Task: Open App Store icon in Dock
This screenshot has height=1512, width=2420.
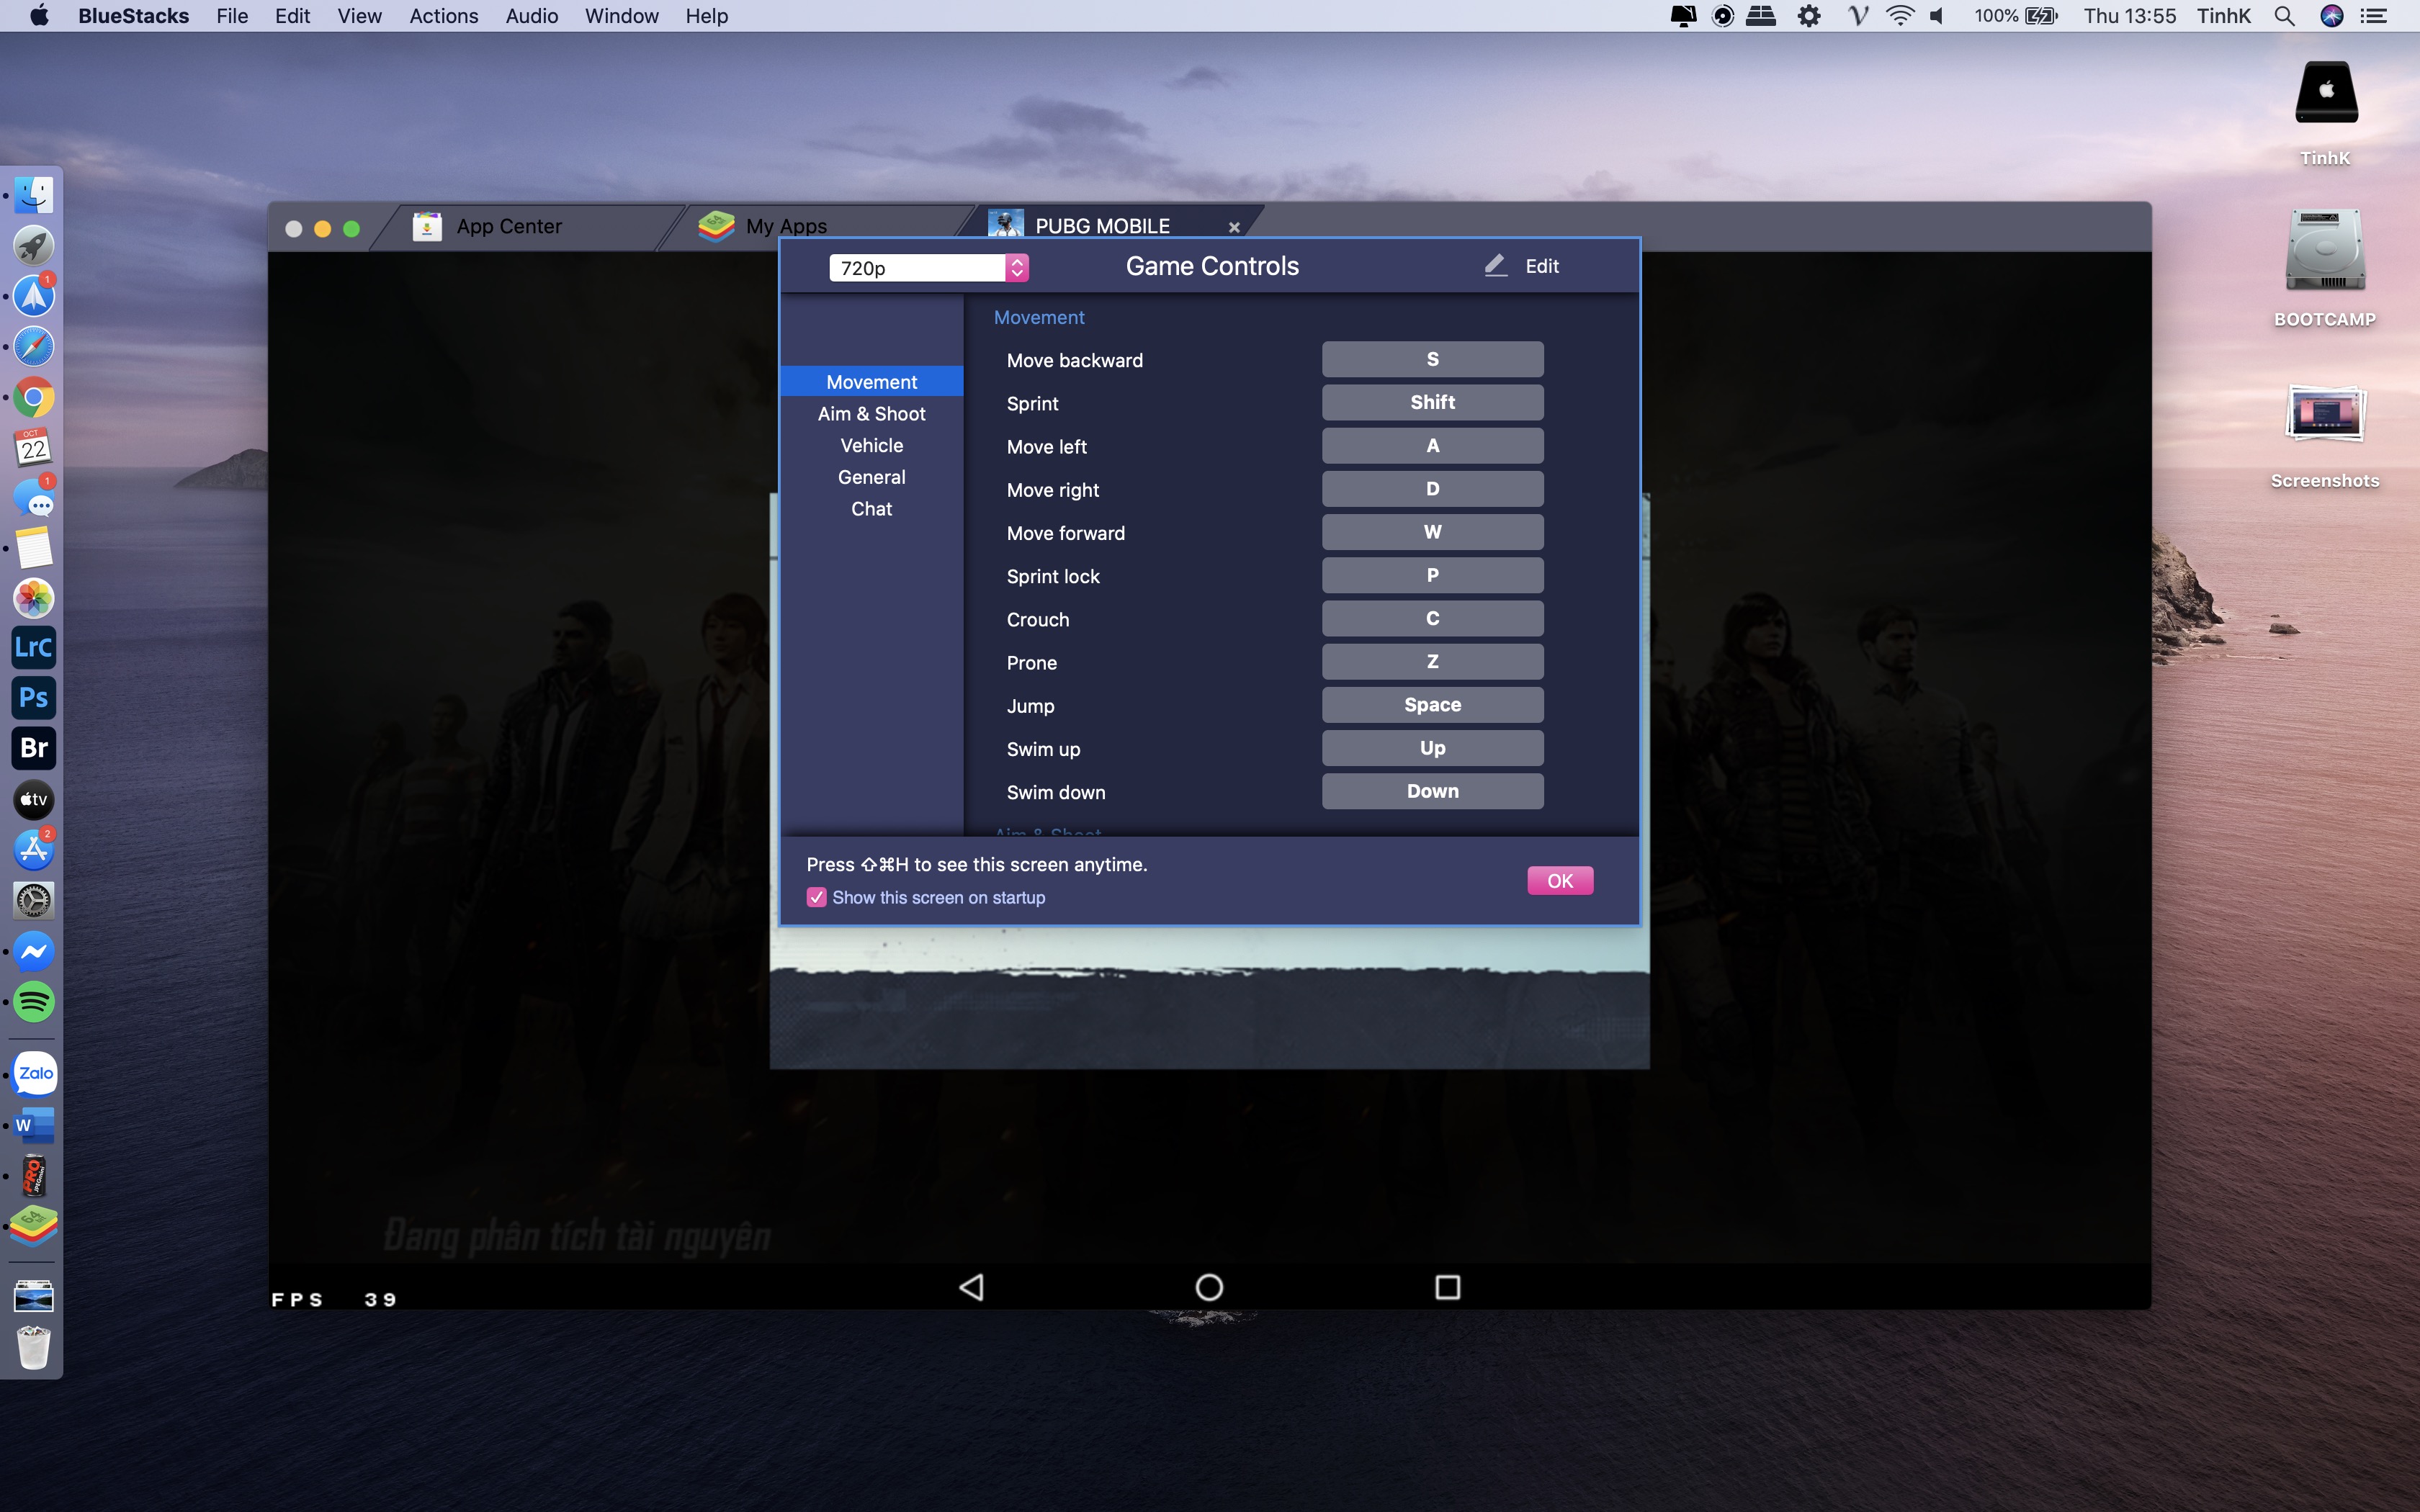Action: pos(34,850)
